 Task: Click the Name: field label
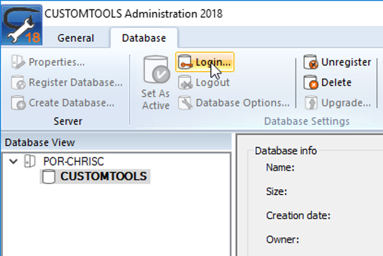(x=280, y=167)
